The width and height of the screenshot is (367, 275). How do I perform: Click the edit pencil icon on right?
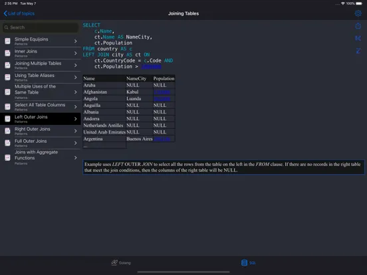(x=358, y=50)
